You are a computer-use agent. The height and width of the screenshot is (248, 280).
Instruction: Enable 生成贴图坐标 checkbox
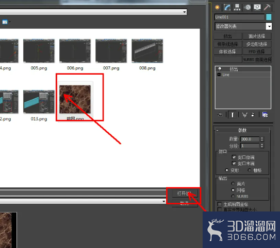(x=220, y=204)
